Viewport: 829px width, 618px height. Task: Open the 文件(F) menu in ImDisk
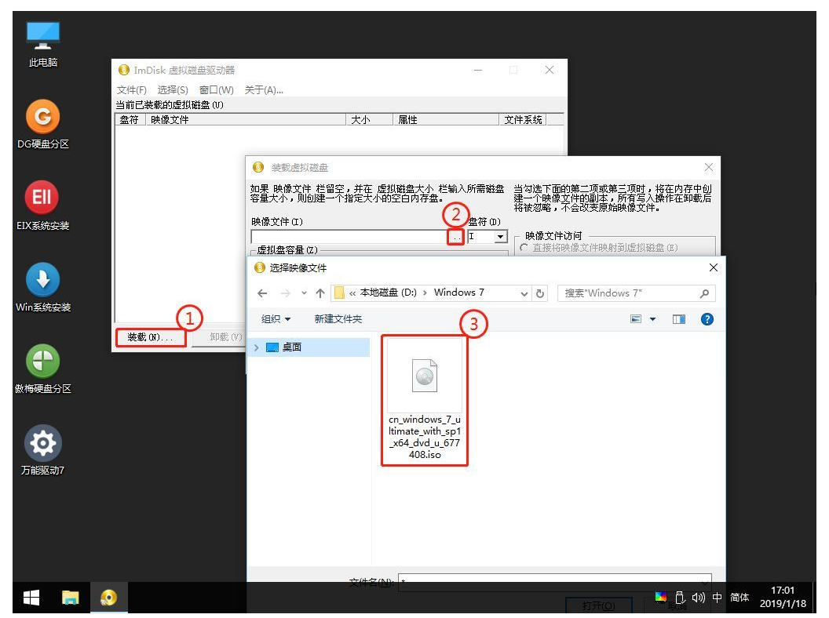click(131, 90)
